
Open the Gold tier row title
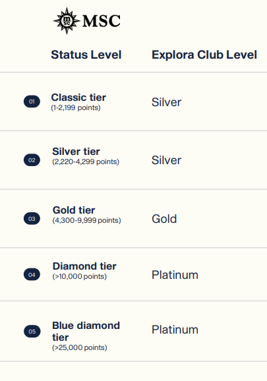(74, 210)
